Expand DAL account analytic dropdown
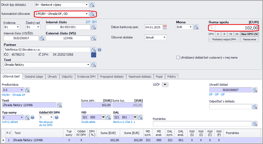Screen dimensions: 263x144 135,117
